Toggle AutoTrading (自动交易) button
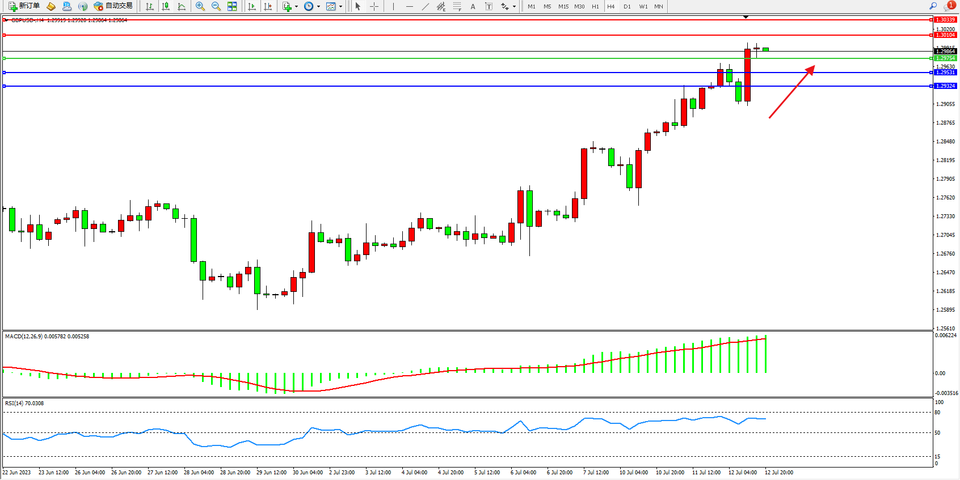Image resolution: width=960 pixels, height=480 pixels. click(113, 6)
